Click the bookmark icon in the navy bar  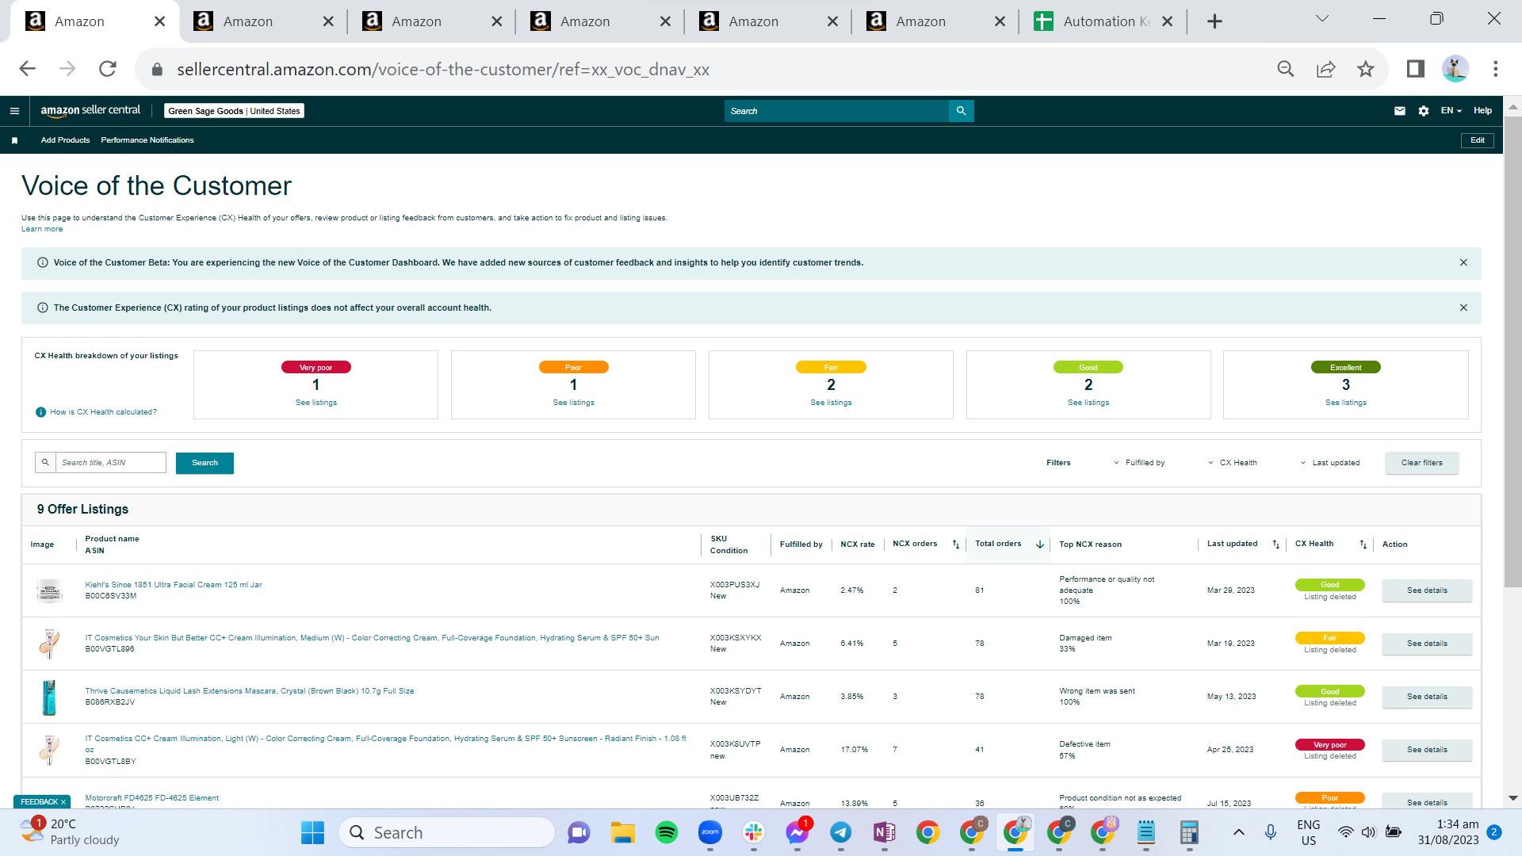(x=14, y=140)
